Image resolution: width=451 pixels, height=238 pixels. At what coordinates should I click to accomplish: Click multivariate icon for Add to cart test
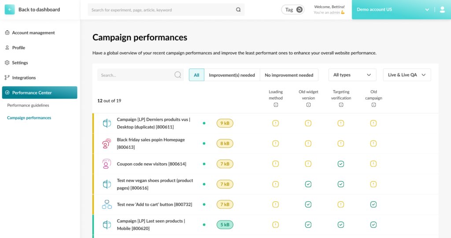[107, 205]
